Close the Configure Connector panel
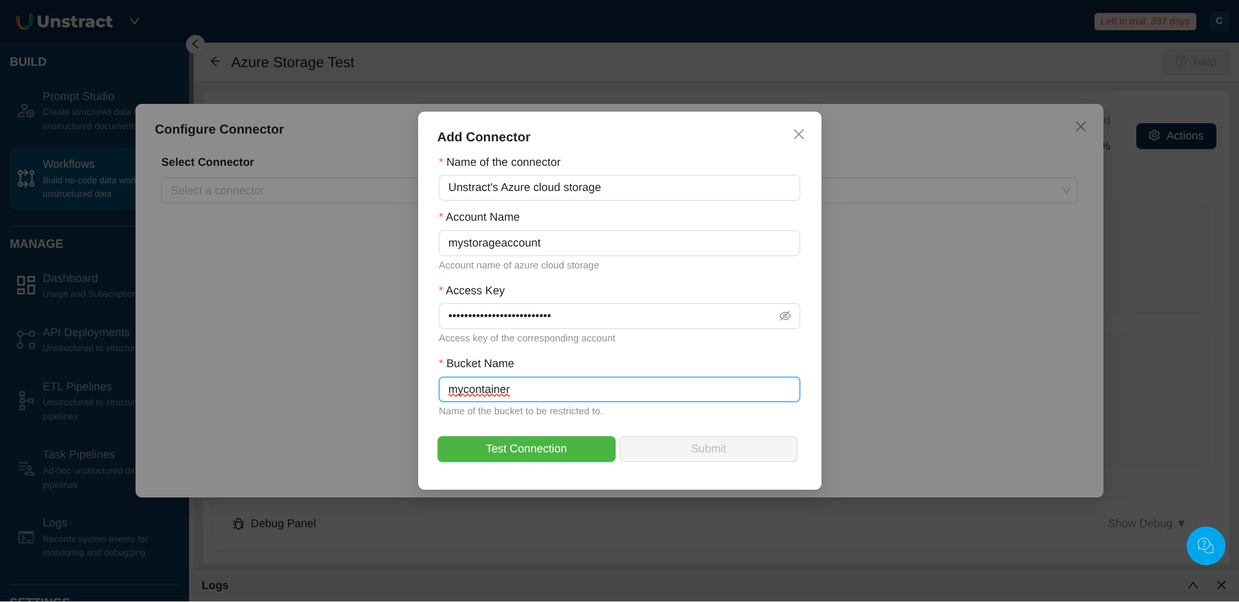Screen dimensions: 1239x602 point(1080,126)
